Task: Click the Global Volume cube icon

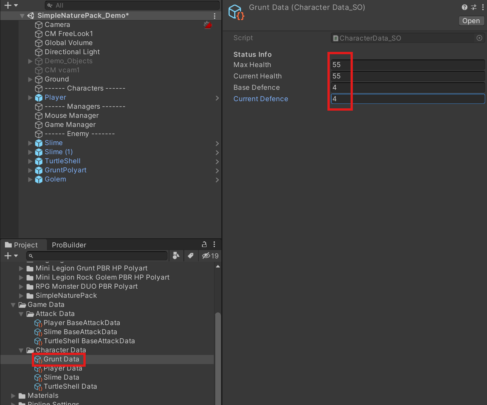Action: 39,43
